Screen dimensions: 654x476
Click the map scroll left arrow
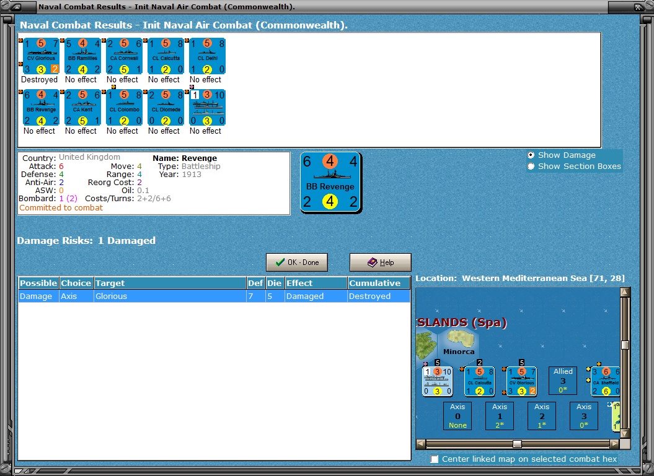tap(421, 444)
